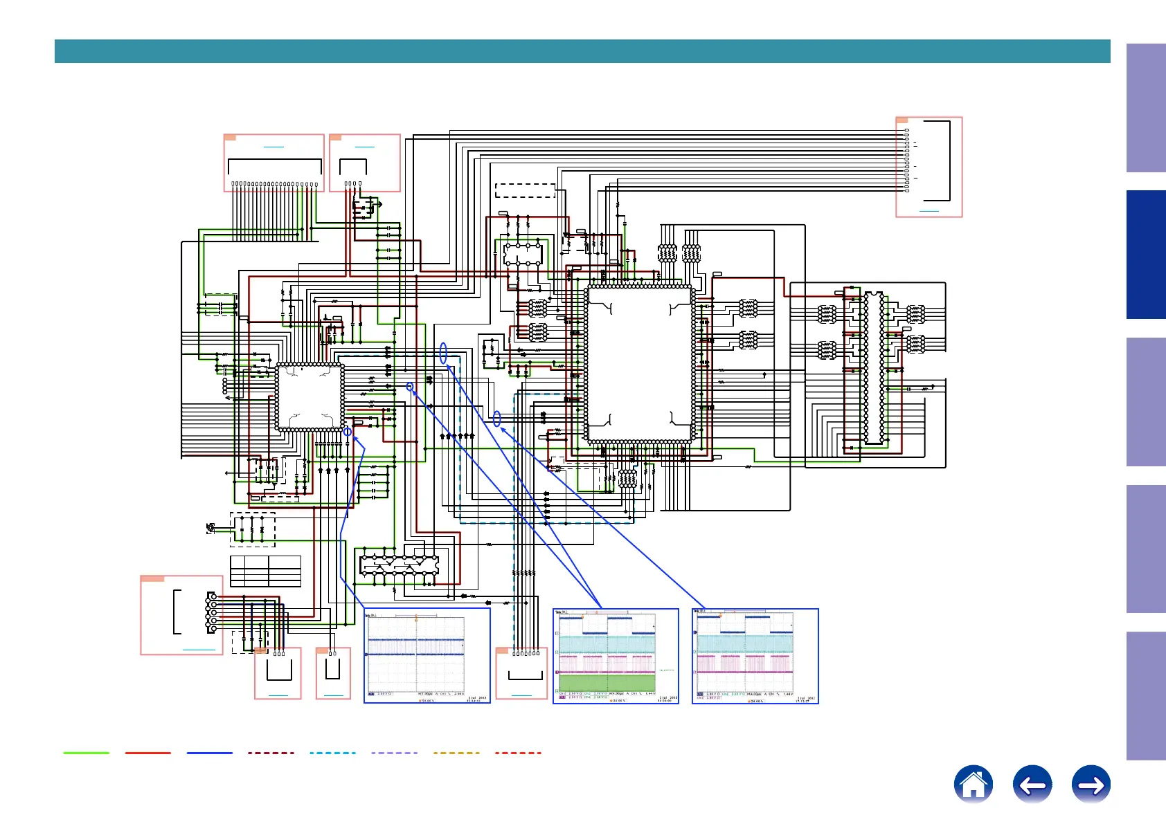The image size is (1166, 824).
Task: Select the highlighted dark blue side tab
Action: point(1146,255)
